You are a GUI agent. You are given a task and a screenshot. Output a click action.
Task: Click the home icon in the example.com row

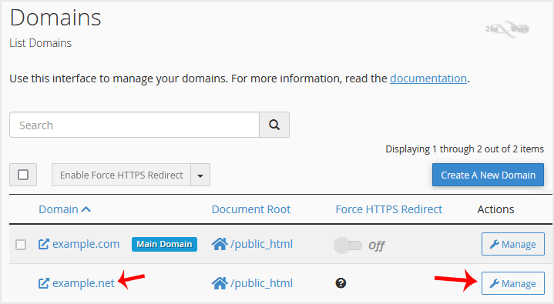click(220, 244)
